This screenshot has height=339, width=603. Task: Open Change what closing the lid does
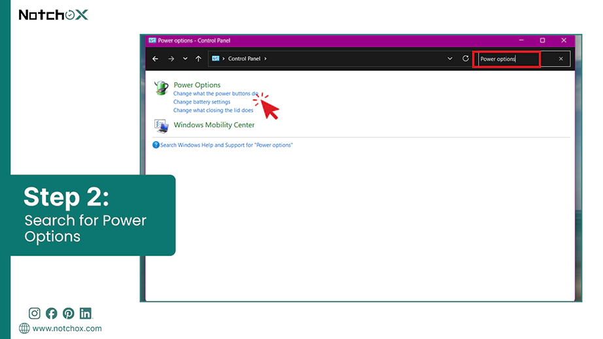(213, 110)
